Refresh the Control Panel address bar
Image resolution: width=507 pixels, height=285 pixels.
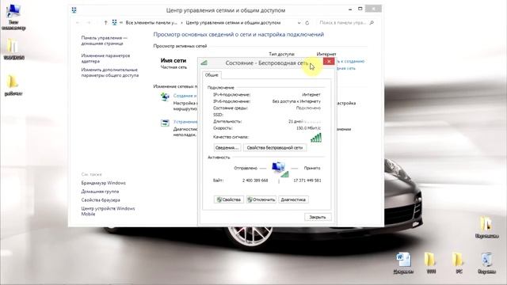(x=307, y=23)
